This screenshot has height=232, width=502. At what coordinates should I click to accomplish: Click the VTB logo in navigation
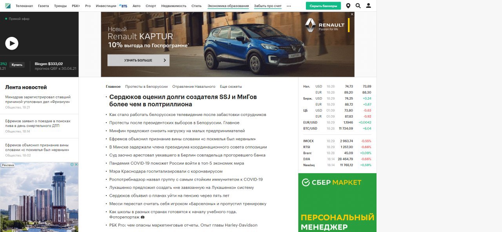click(123, 6)
